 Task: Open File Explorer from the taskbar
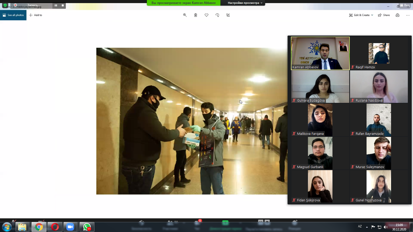[22, 227]
